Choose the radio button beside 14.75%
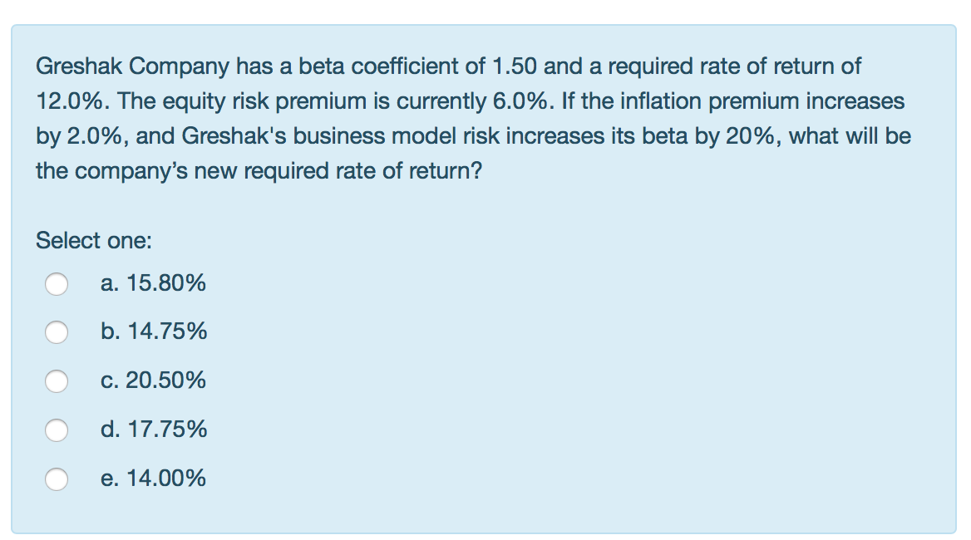971x540 pixels. tap(57, 332)
